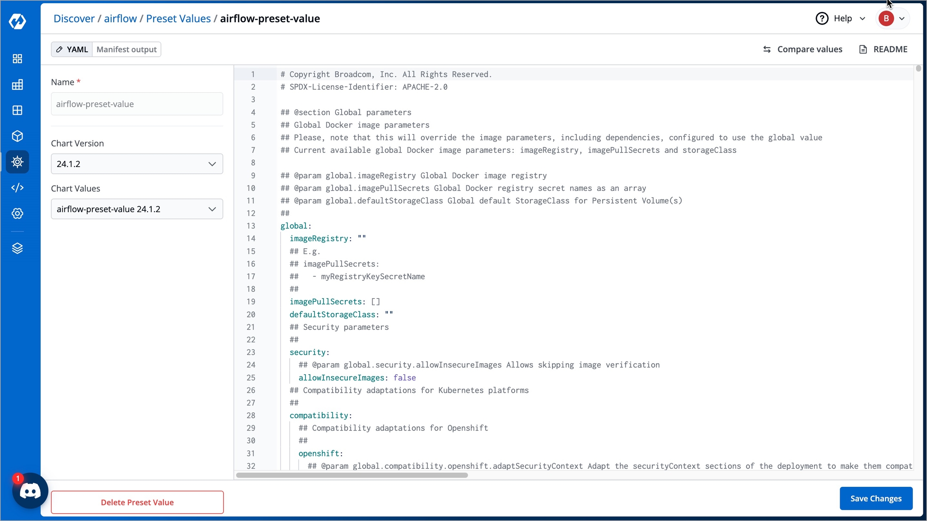The image size is (927, 521).
Task: Open the stacked layers icon in the sidebar
Action: tap(17, 248)
